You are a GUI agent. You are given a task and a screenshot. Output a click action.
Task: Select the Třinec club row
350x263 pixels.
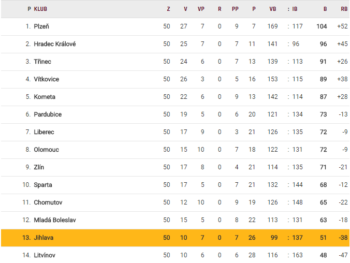click(42, 62)
